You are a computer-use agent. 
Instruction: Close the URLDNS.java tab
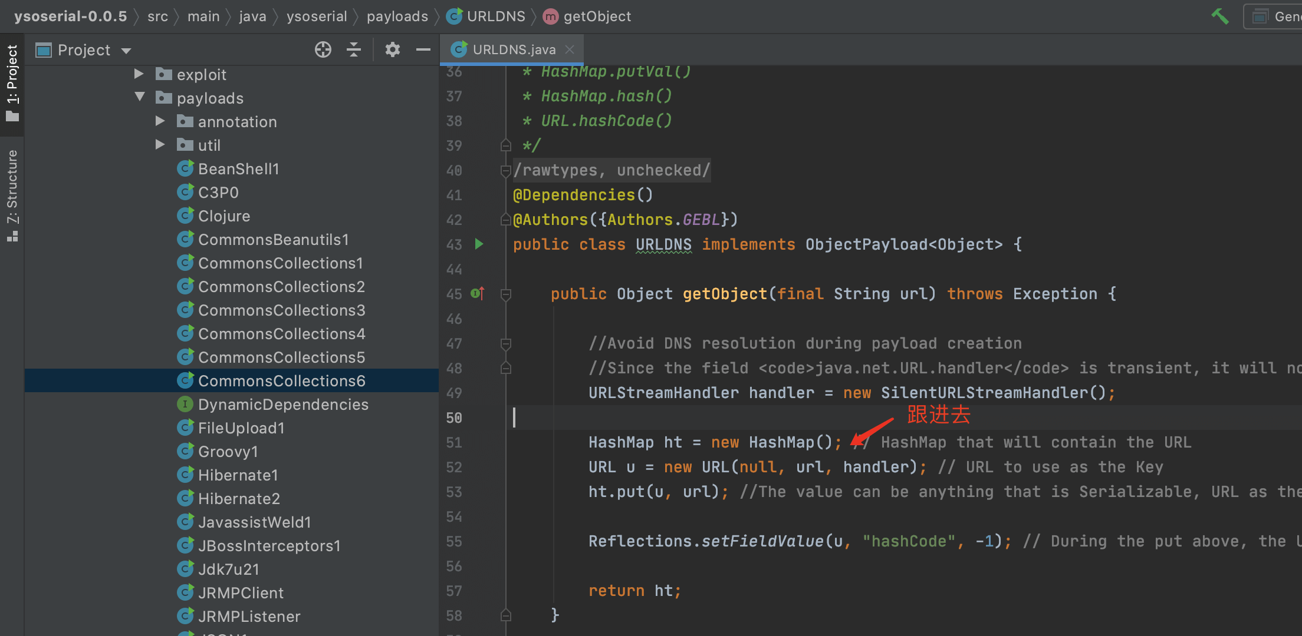click(x=570, y=49)
